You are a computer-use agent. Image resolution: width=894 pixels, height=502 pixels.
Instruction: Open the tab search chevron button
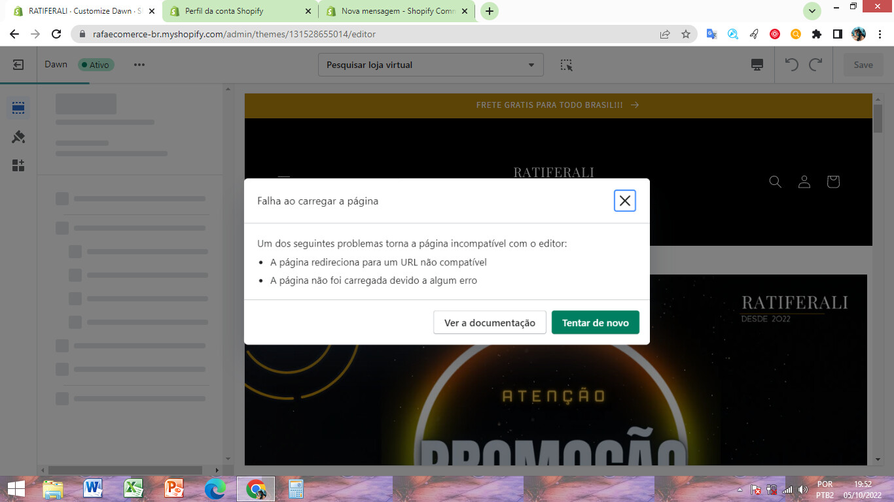tap(812, 11)
